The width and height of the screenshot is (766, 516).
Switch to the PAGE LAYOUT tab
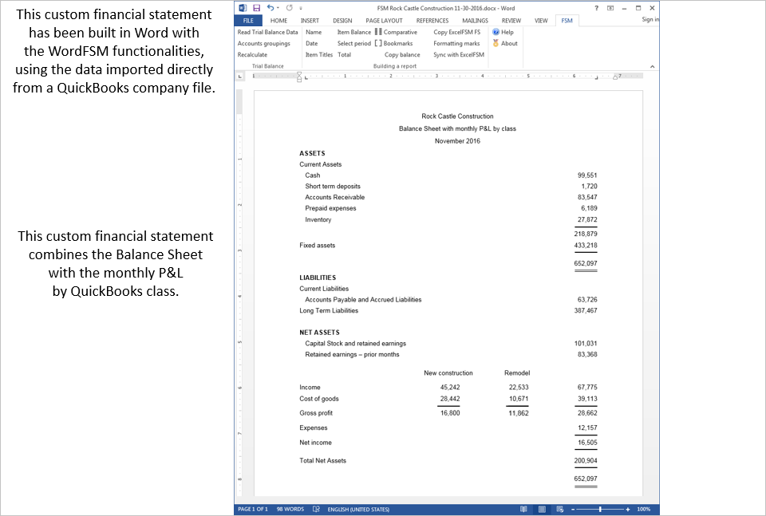[384, 21]
